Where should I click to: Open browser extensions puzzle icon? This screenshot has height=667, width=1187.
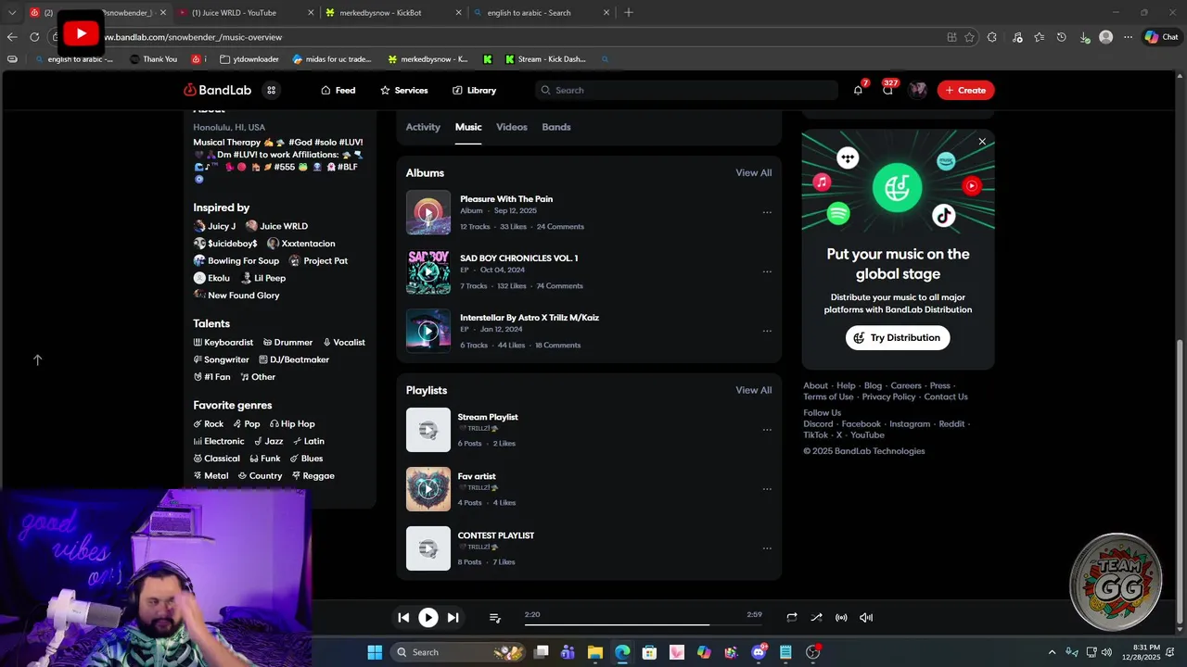(992, 37)
